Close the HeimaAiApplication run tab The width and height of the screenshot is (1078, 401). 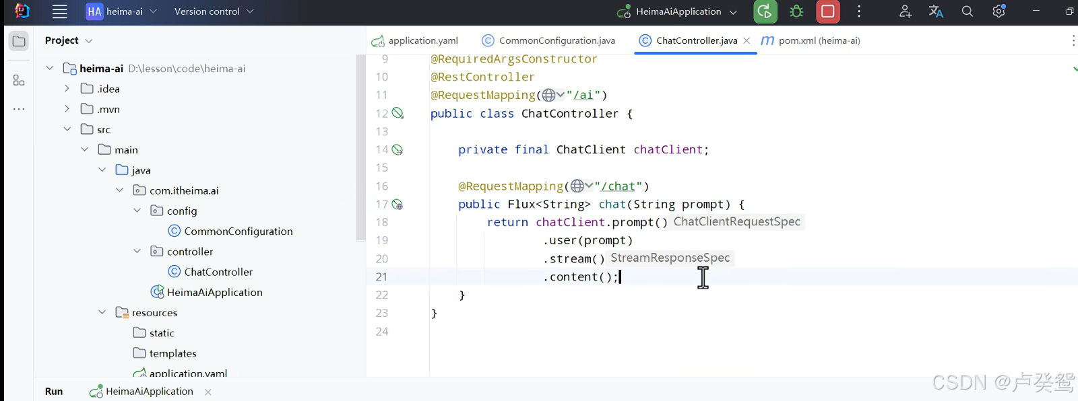(208, 392)
